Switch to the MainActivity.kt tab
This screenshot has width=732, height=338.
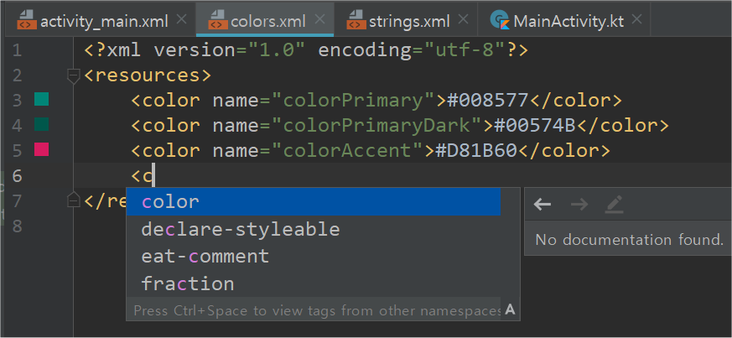[x=563, y=20]
